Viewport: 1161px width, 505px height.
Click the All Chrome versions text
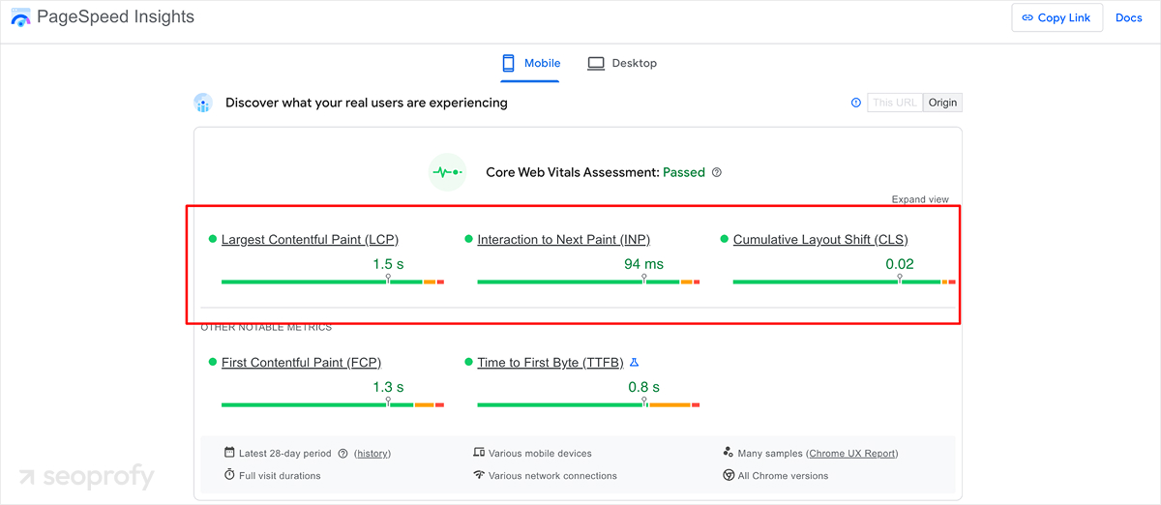[x=783, y=476]
